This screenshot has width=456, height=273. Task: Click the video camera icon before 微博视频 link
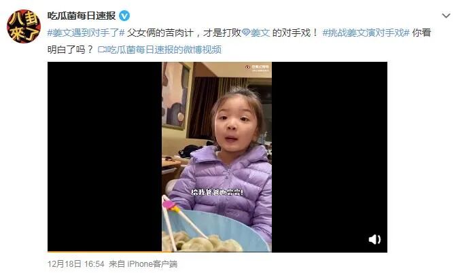point(101,50)
